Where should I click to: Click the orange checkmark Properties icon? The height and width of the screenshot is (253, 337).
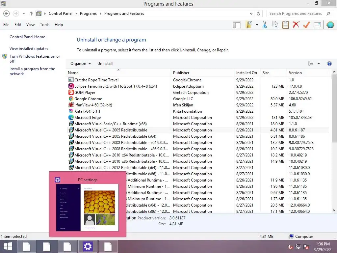306,25
